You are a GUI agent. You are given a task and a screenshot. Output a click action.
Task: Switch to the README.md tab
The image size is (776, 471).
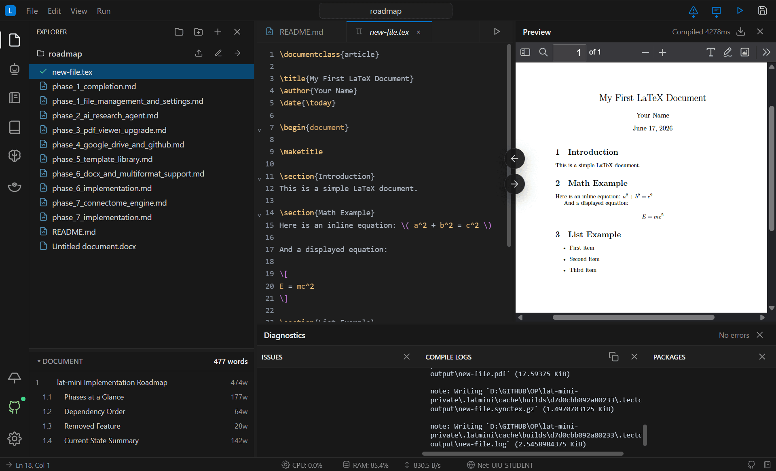point(301,32)
